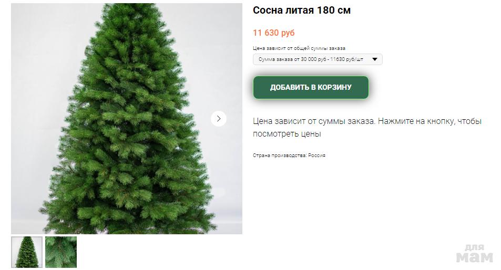Screen dimensions: 501x270
Task: Add the pine tree to cart
Action: [311, 87]
